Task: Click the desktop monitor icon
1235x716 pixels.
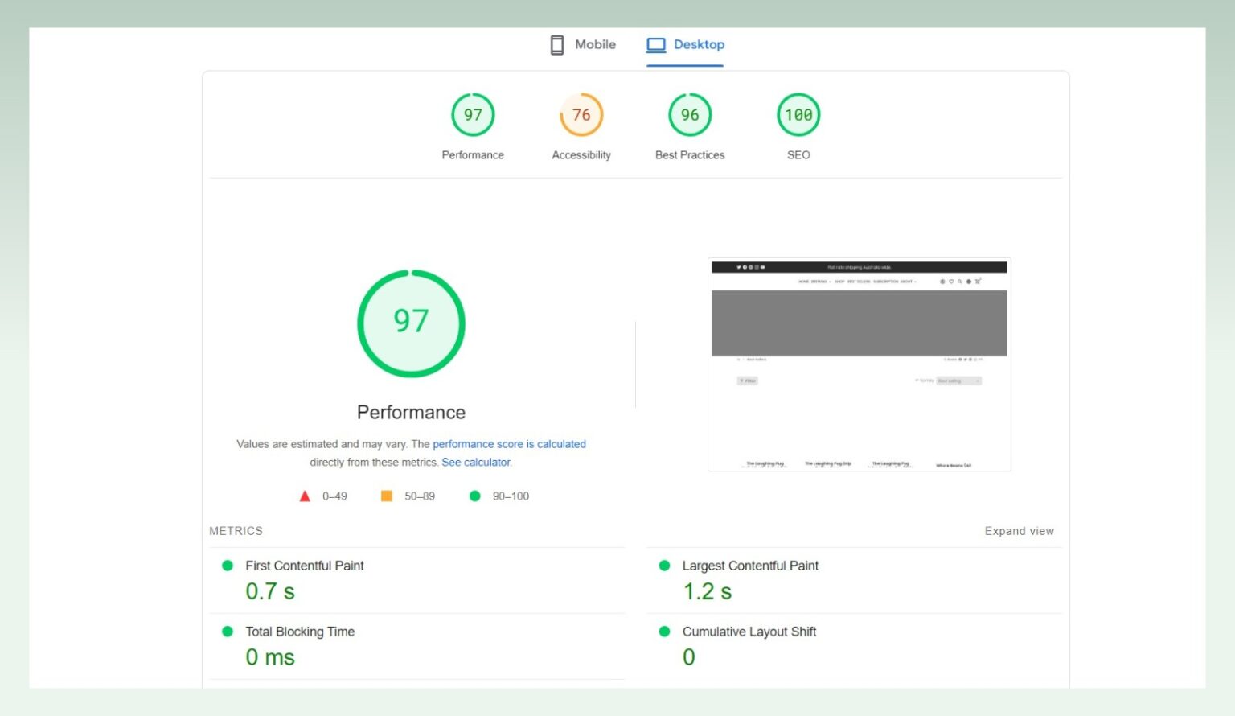Action: pyautogui.click(x=656, y=45)
